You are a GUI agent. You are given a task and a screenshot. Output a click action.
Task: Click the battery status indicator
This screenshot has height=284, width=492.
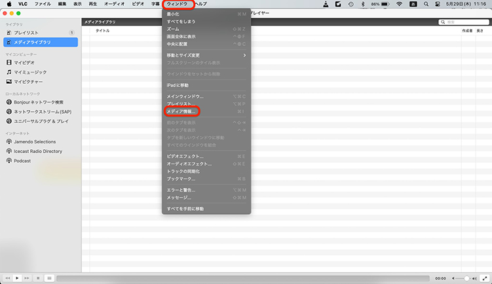point(380,4)
